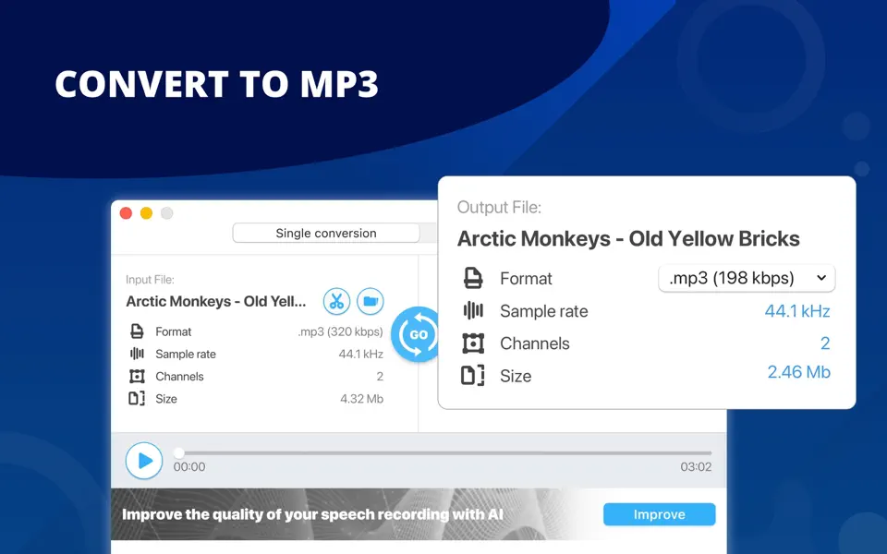Click the Channels icon in the input panel
Screen dimensions: 887x554
coord(136,376)
